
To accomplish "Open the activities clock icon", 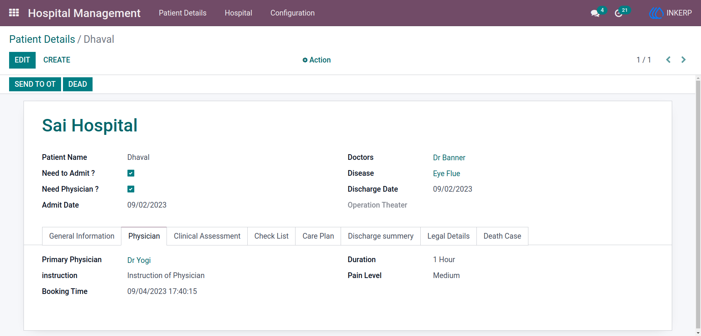I will click(619, 13).
